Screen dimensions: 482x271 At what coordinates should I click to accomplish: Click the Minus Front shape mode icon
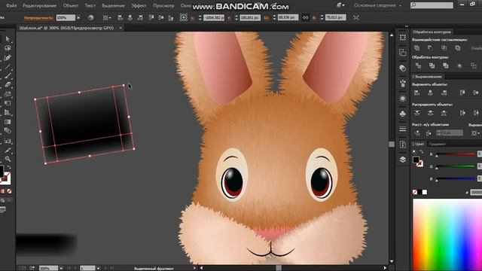click(x=430, y=48)
